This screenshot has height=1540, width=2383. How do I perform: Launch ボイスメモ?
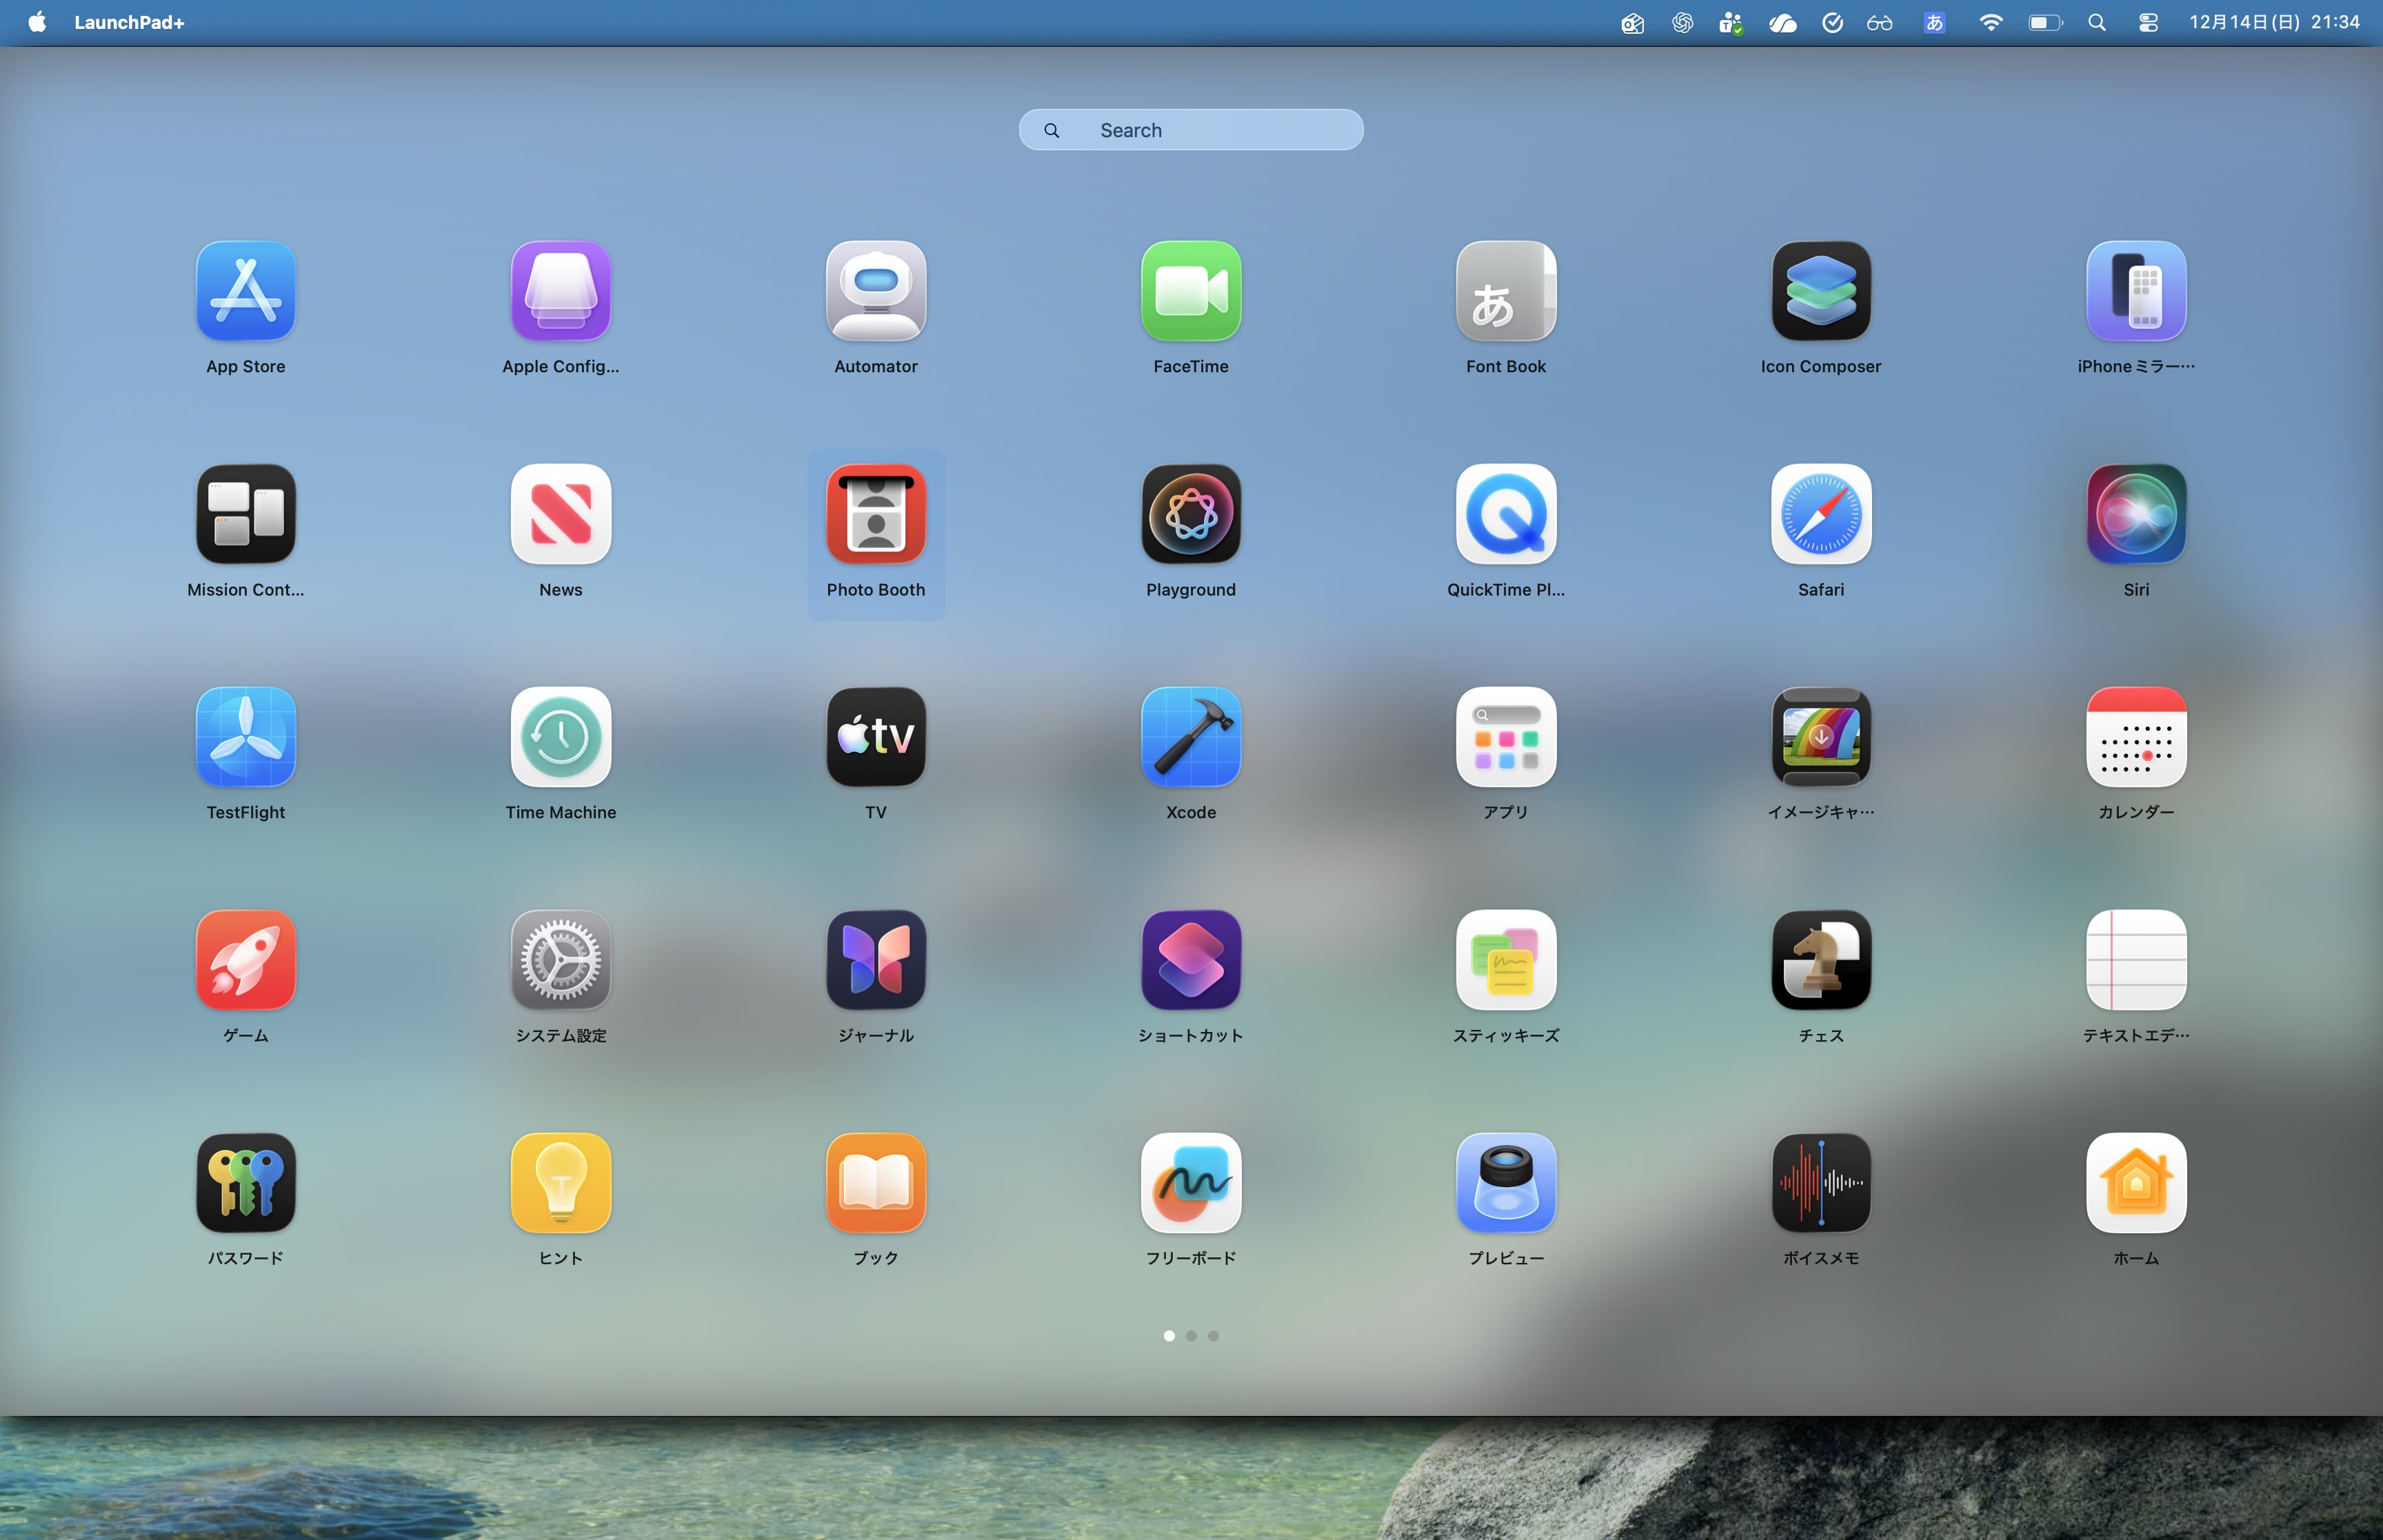click(1820, 1183)
